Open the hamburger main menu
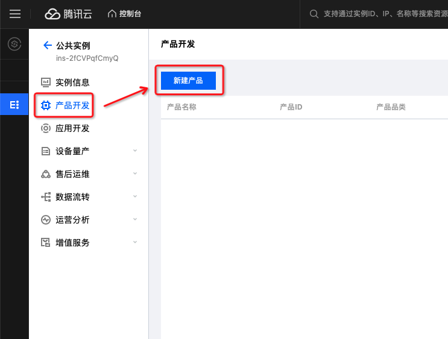 tap(15, 14)
